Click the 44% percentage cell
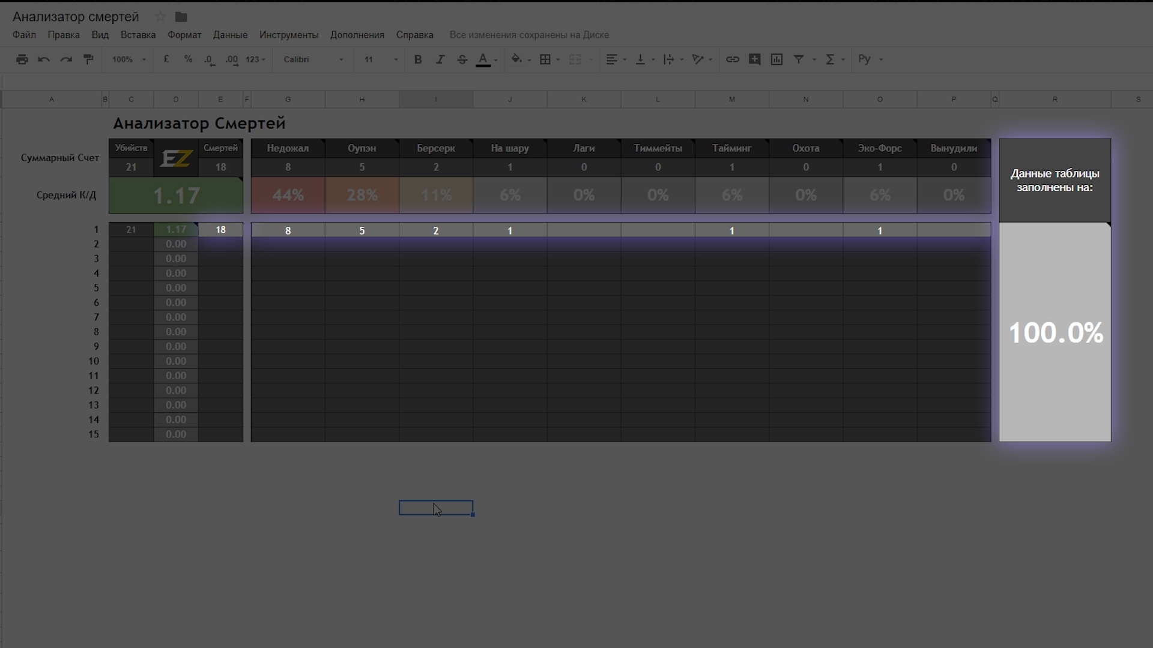1153x648 pixels. click(288, 195)
